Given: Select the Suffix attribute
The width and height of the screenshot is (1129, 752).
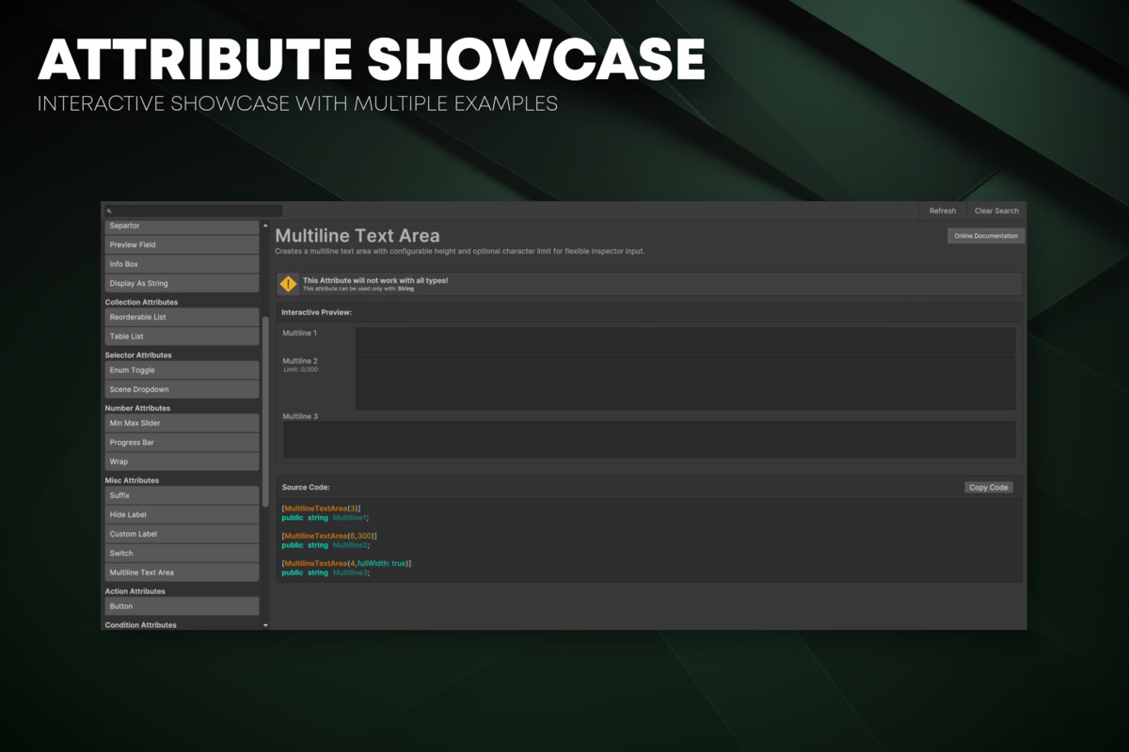Looking at the screenshot, I should pyautogui.click(x=182, y=495).
